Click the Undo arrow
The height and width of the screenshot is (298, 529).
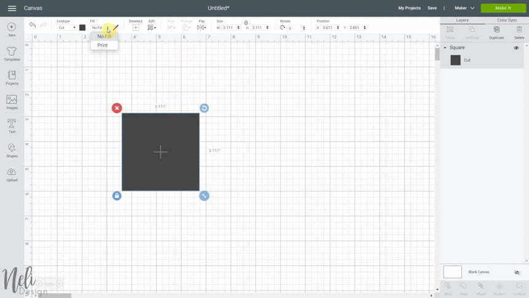pos(33,25)
